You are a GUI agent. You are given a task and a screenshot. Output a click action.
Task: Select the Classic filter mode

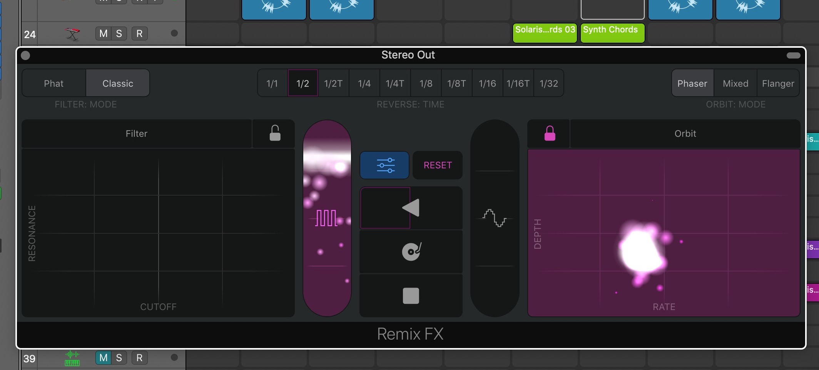pyautogui.click(x=117, y=83)
